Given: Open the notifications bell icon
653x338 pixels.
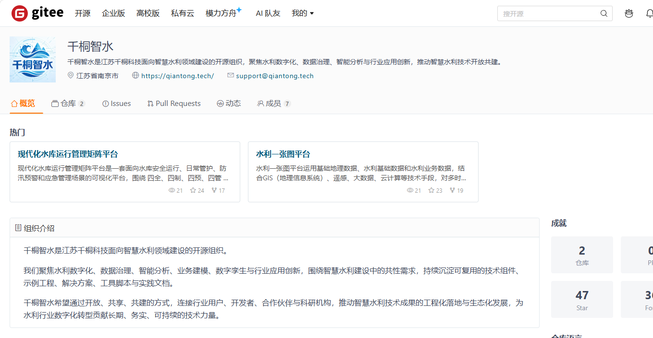Looking at the screenshot, I should click(x=649, y=13).
